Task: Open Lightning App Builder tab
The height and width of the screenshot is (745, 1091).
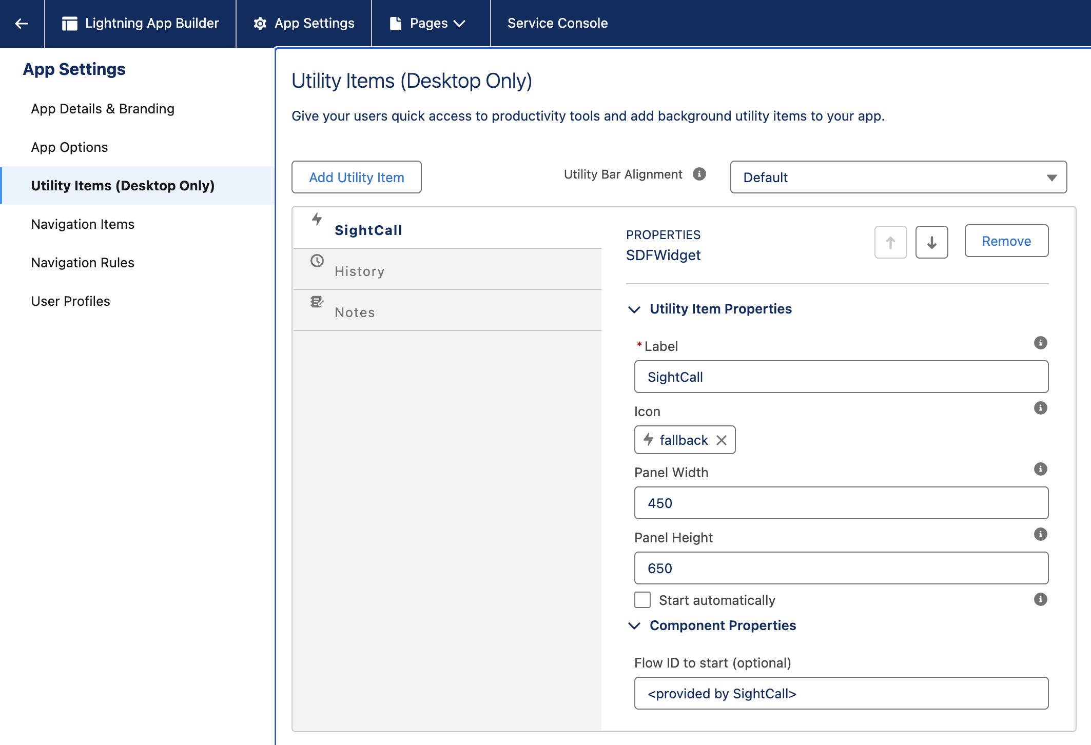Action: click(140, 24)
